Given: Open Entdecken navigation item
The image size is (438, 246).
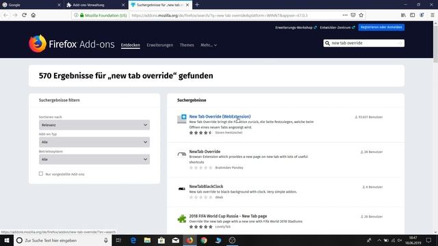Looking at the screenshot, I should tap(131, 45).
